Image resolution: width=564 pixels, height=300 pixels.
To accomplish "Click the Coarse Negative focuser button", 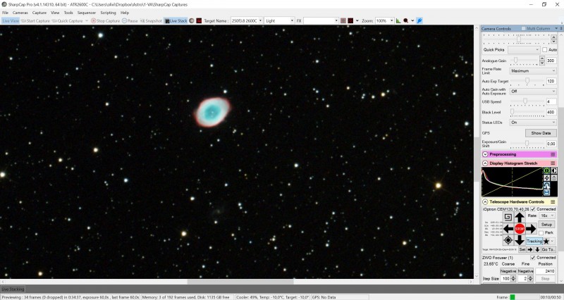I will [508, 271].
